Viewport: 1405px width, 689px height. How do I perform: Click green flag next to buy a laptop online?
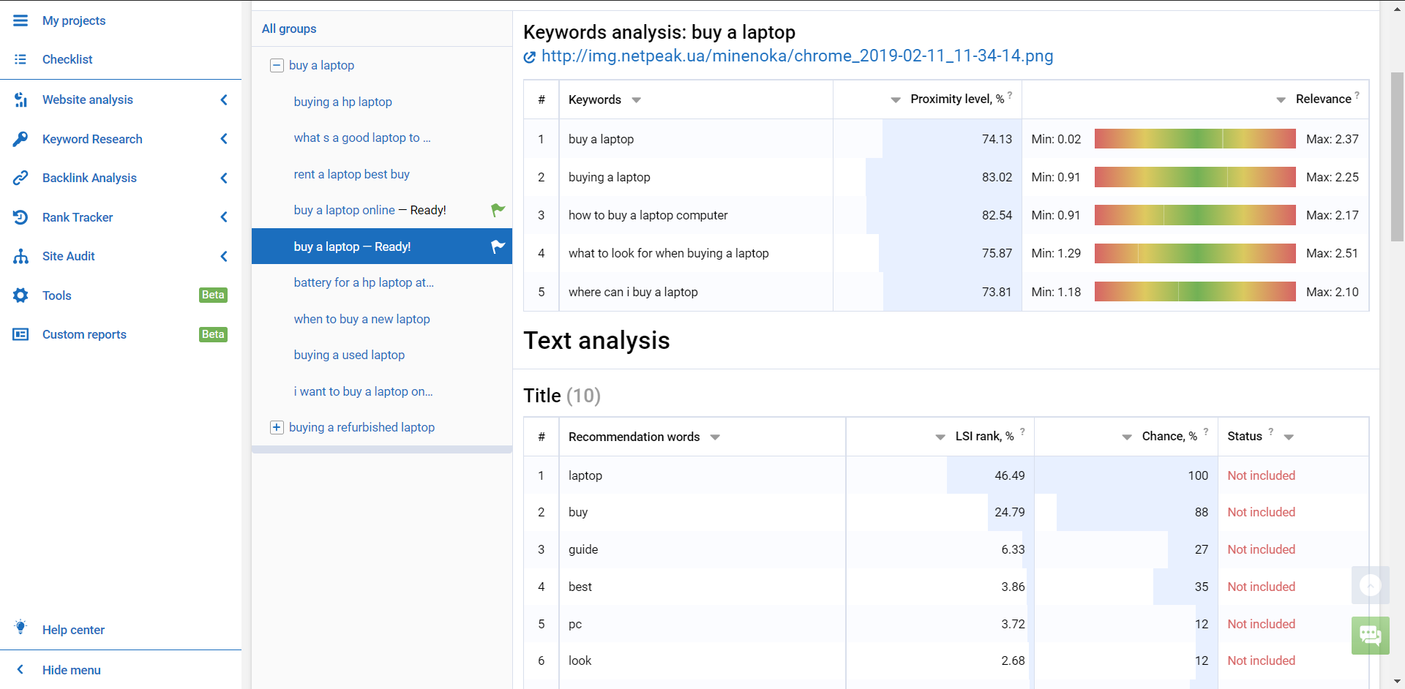tap(498, 211)
